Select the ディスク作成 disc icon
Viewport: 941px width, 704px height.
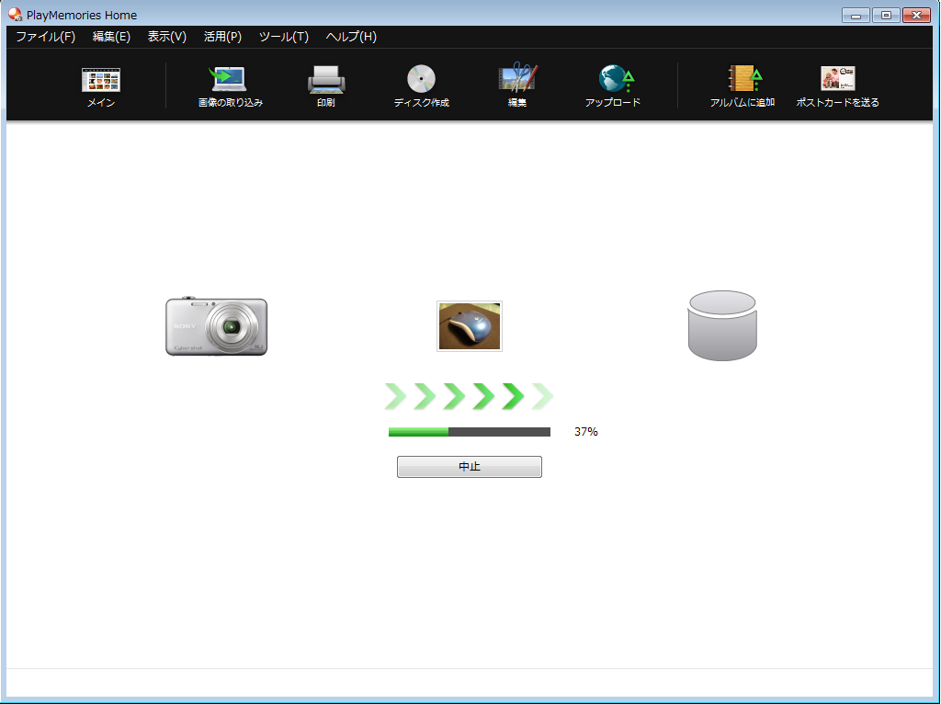click(x=421, y=79)
